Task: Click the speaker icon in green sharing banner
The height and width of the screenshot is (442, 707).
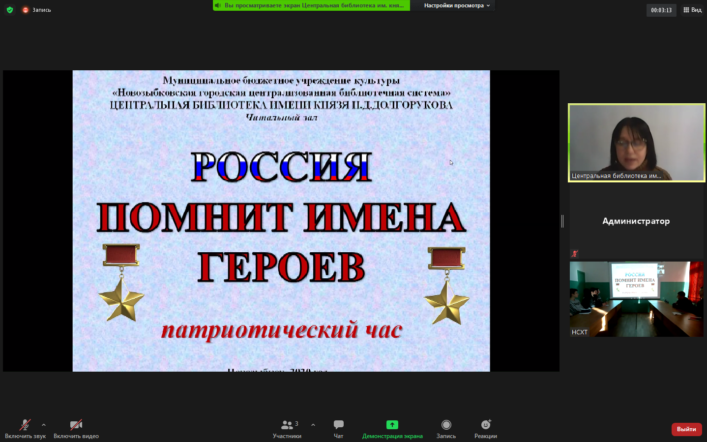Action: [x=218, y=5]
